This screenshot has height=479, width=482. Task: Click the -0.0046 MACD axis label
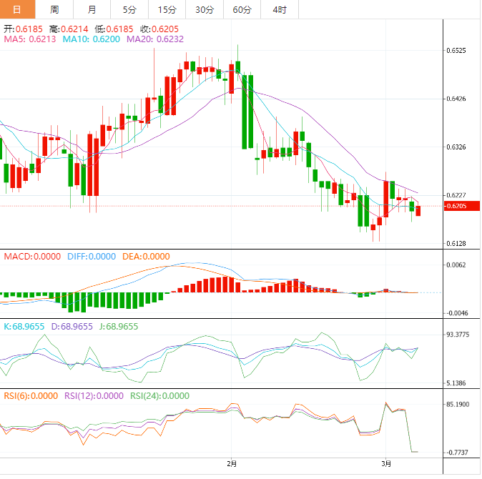(x=456, y=313)
